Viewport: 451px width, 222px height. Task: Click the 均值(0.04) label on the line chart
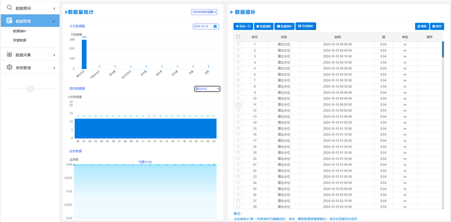145,162
